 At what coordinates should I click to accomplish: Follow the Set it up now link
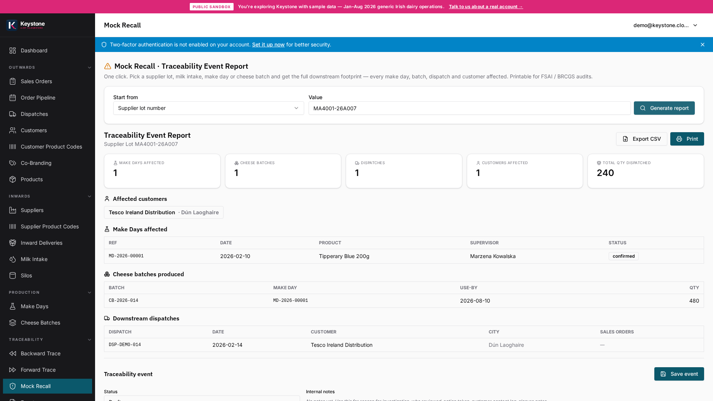tap(268, 45)
